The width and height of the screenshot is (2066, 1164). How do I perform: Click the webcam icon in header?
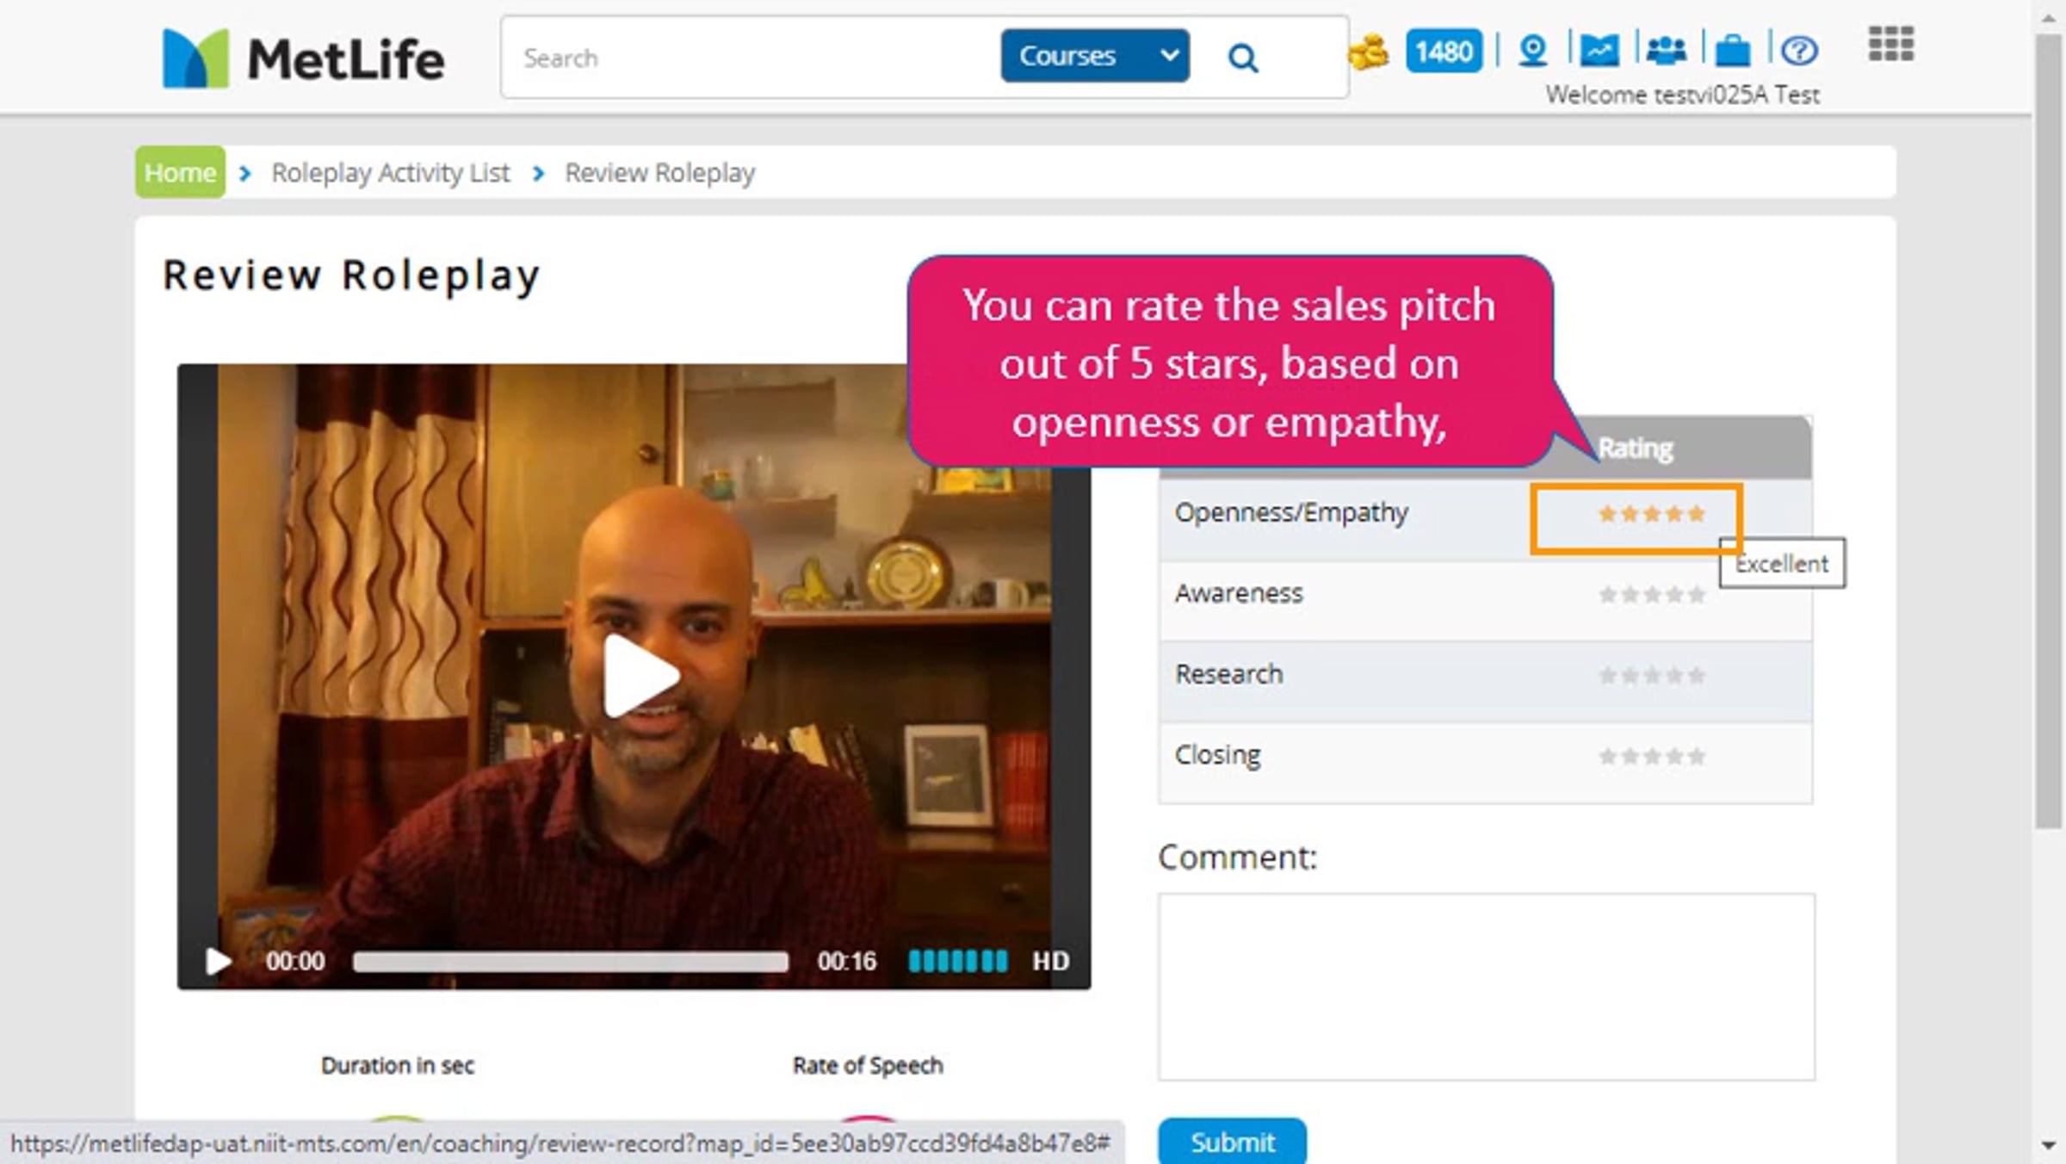(x=1533, y=51)
